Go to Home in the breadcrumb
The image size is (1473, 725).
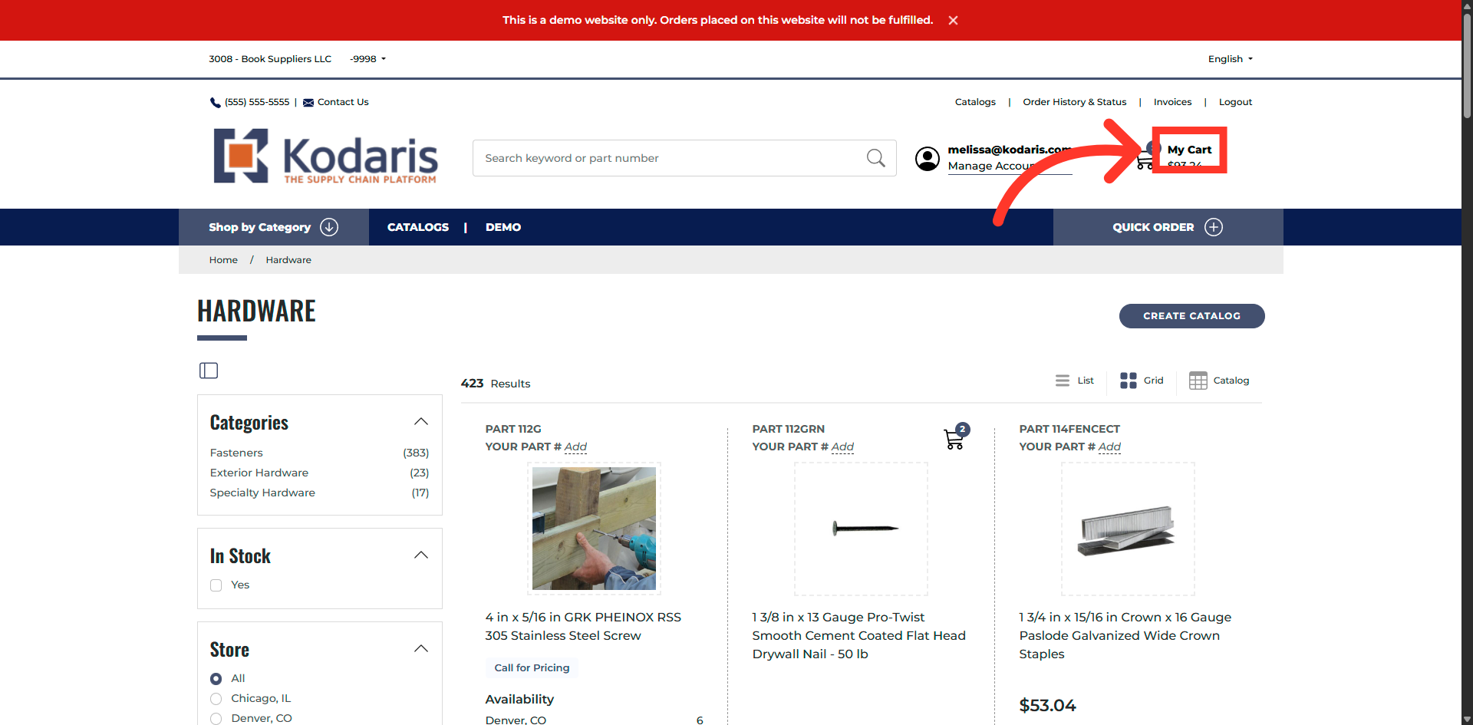click(223, 260)
